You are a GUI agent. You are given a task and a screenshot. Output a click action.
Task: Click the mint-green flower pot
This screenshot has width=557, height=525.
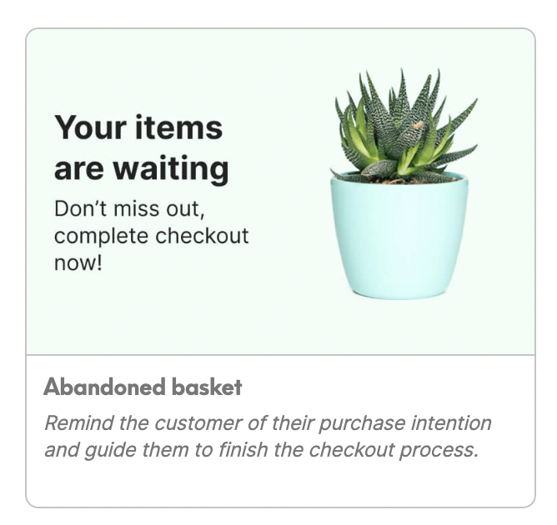[399, 237]
